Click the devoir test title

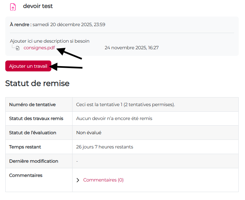(38, 6)
